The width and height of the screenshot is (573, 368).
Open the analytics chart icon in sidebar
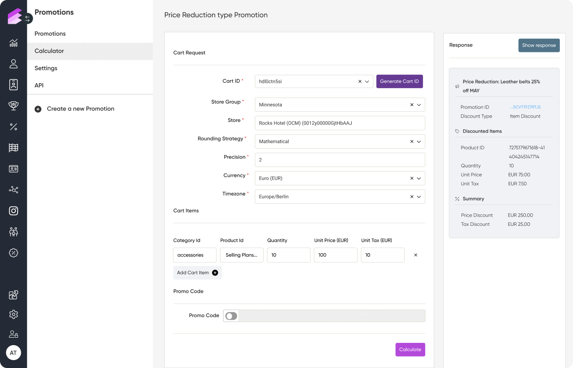pyautogui.click(x=13, y=43)
